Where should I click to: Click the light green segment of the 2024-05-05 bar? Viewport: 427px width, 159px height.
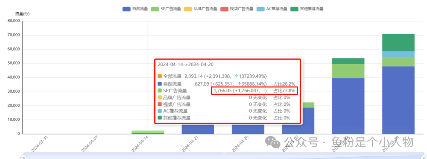309,105
